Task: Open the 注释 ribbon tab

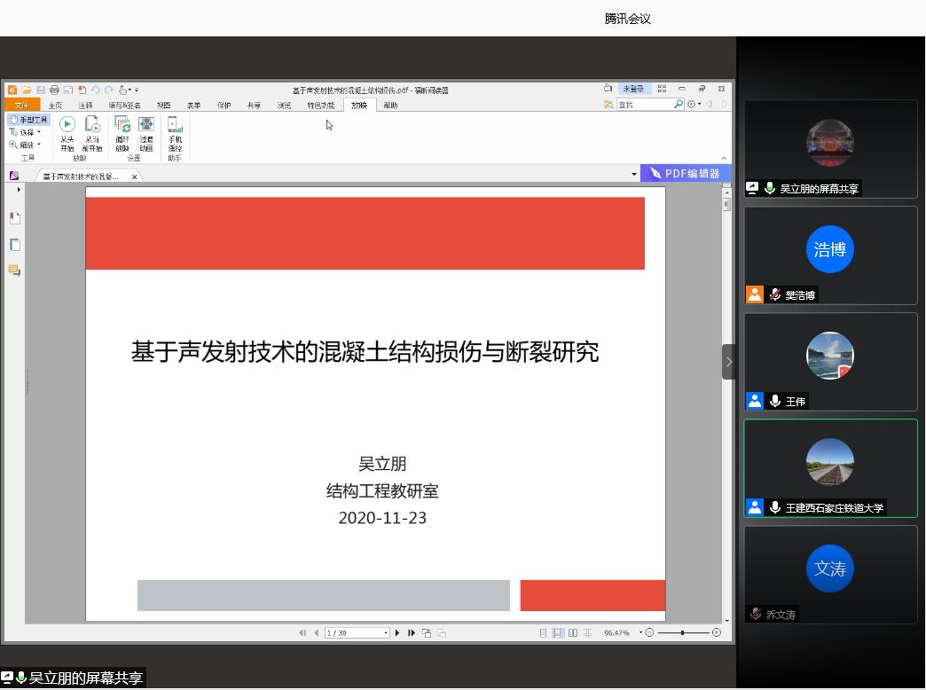Action: (x=85, y=106)
